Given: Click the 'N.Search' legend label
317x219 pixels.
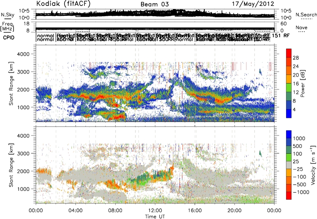Looking at the screenshot, I should tap(306, 15).
